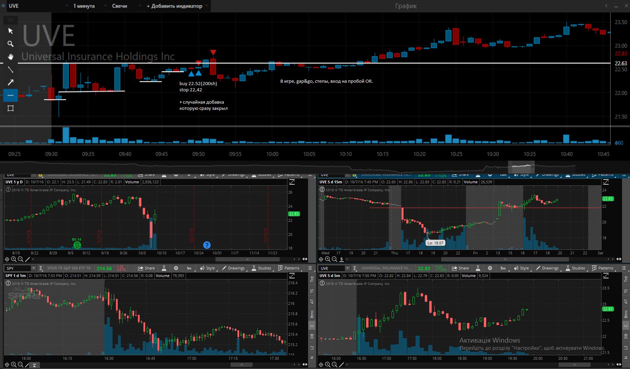This screenshot has width=630, height=369.
Task: Zoom out on the UVE daily chart
Action: [x=20, y=259]
